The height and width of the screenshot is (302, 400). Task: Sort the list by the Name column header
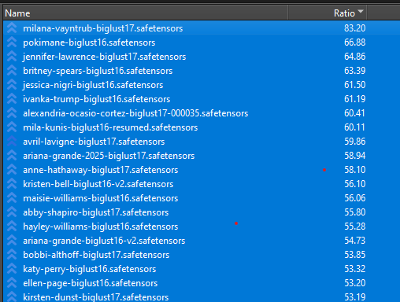[146, 13]
